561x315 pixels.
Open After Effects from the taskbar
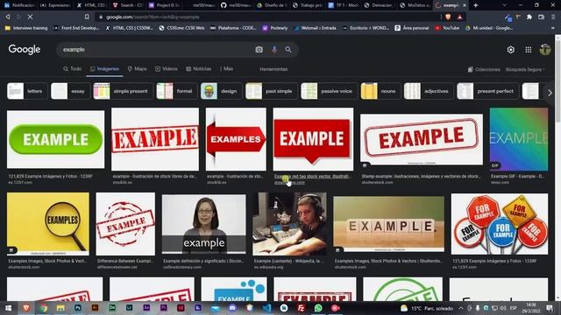[146, 308]
